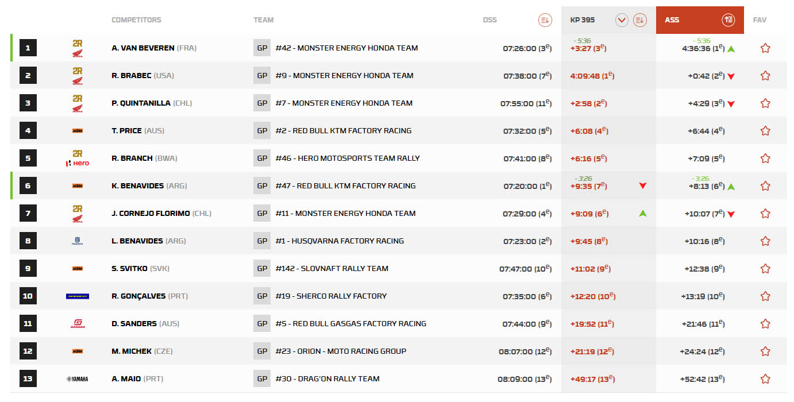794x402 pixels.
Task: Sort standings by ASS finish time
Action: [x=728, y=20]
